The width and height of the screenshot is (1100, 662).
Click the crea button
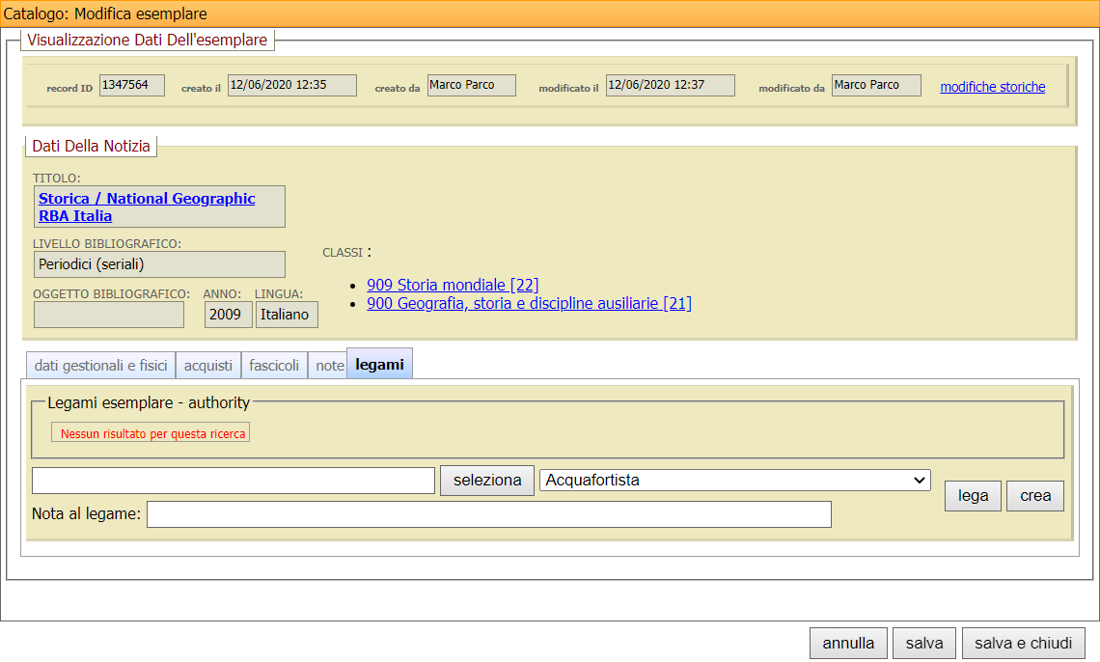(x=1035, y=496)
